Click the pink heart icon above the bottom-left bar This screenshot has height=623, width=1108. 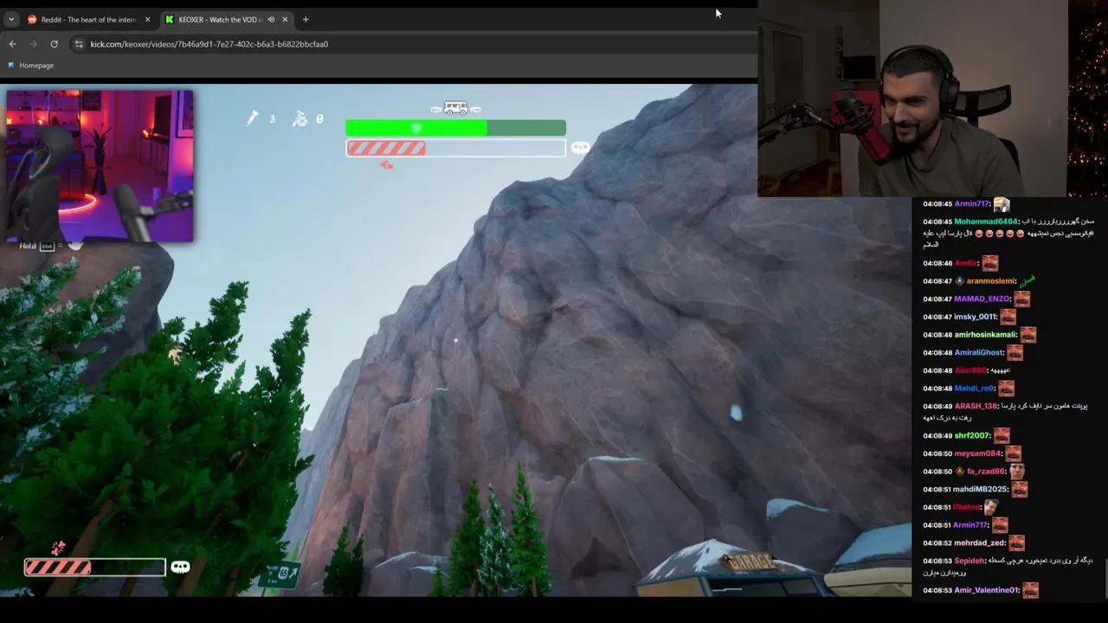[58, 548]
